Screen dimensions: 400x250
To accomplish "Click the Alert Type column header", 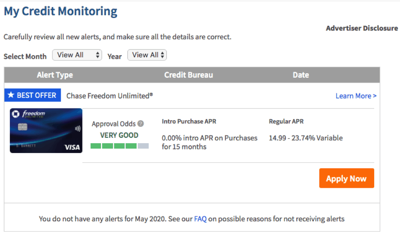I will 55,75.
